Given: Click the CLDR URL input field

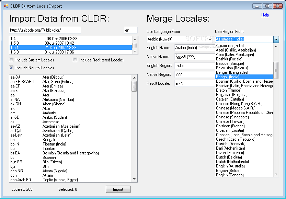Looking at the screenshot, I should pyautogui.click(x=45, y=30).
